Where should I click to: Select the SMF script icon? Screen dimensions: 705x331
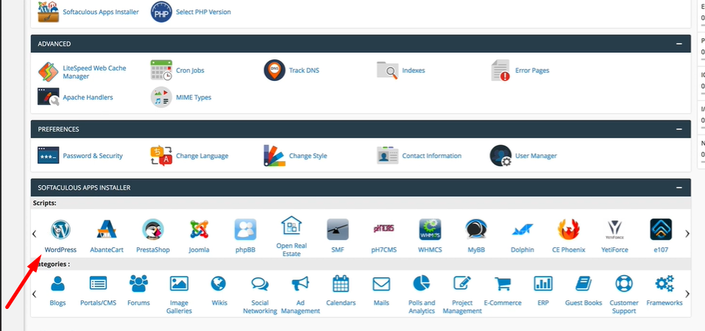click(x=338, y=229)
